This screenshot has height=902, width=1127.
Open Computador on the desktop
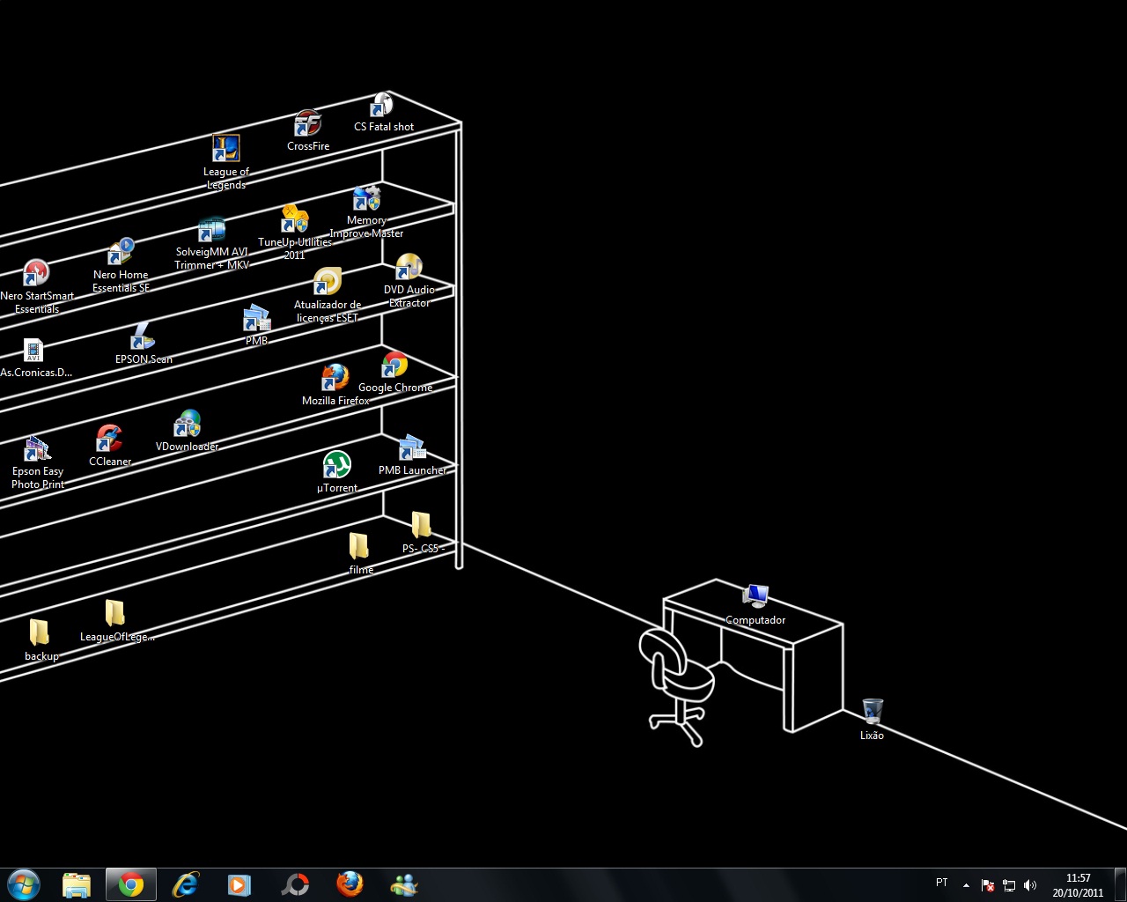[756, 595]
